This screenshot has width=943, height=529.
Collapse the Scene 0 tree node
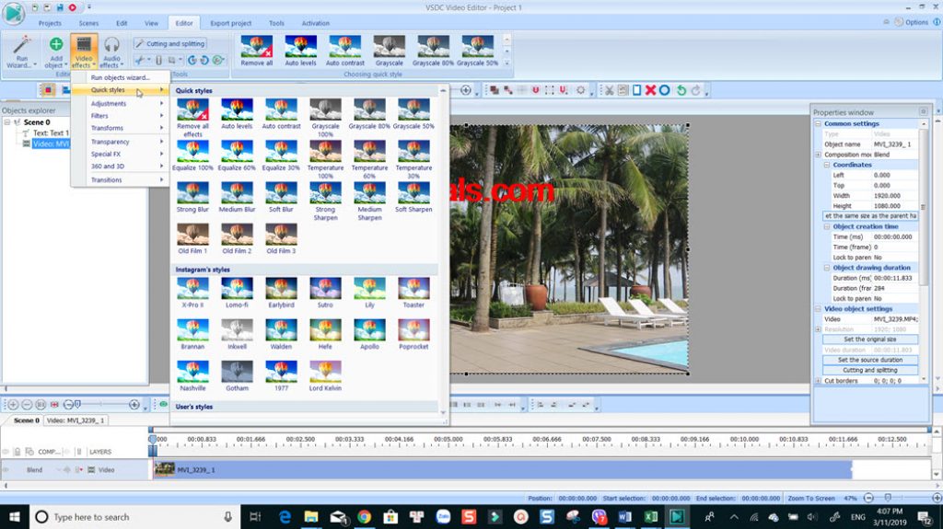pos(7,122)
